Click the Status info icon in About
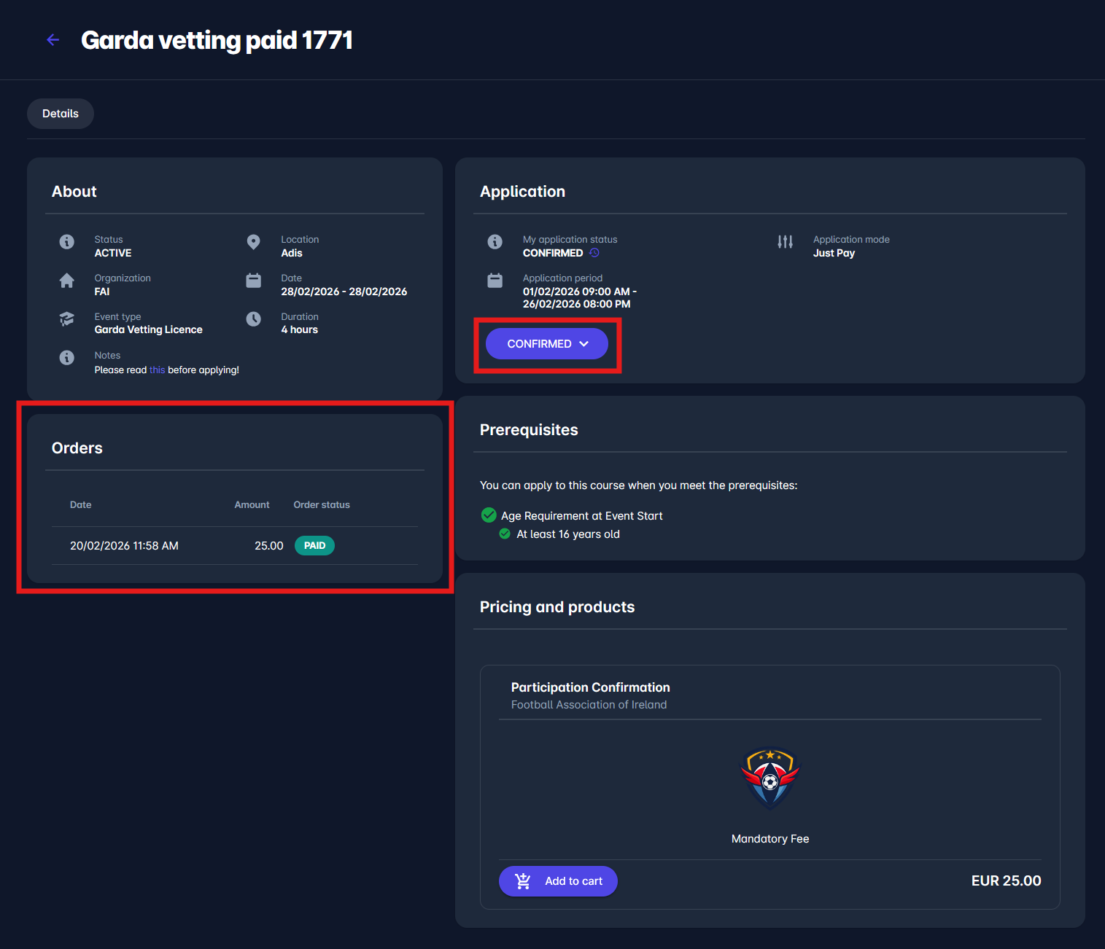Image resolution: width=1105 pixels, height=949 pixels. [67, 242]
